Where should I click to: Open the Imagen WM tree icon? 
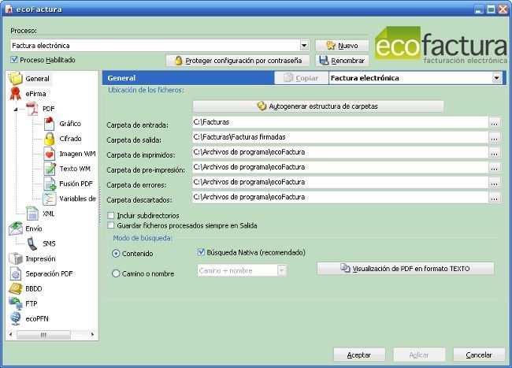coord(49,154)
